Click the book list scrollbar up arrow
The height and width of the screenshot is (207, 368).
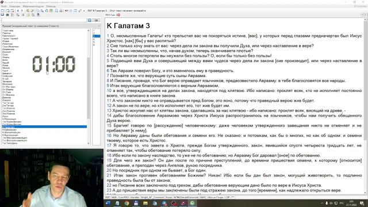(x=89, y=30)
